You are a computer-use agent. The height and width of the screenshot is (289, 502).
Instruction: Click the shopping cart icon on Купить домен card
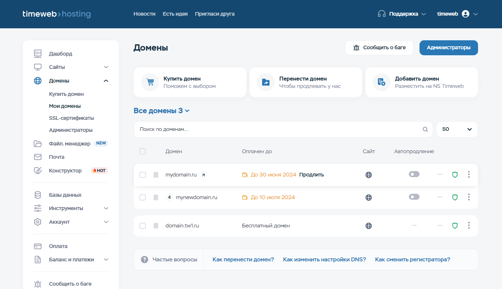(x=150, y=82)
